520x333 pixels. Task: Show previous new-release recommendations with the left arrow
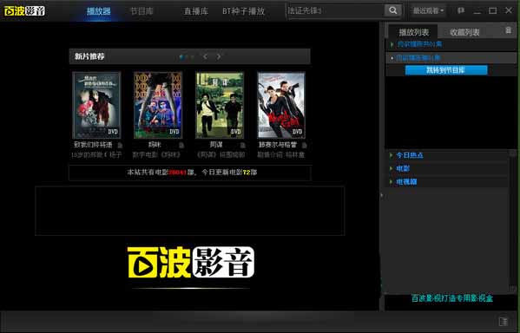(x=205, y=56)
